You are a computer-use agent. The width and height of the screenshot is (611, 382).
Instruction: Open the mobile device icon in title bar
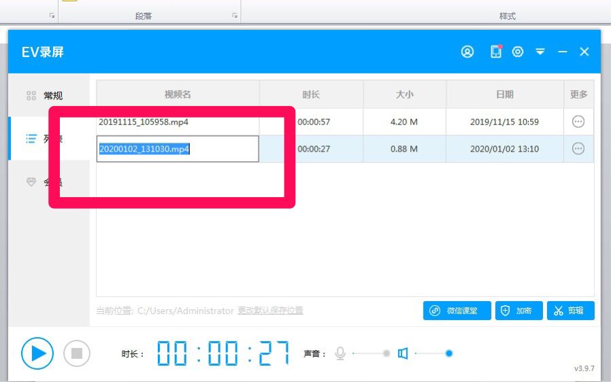[495, 52]
